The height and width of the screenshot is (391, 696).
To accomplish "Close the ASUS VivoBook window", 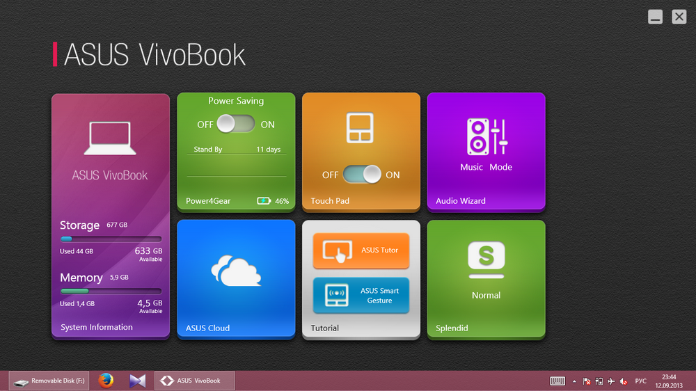I will (679, 17).
